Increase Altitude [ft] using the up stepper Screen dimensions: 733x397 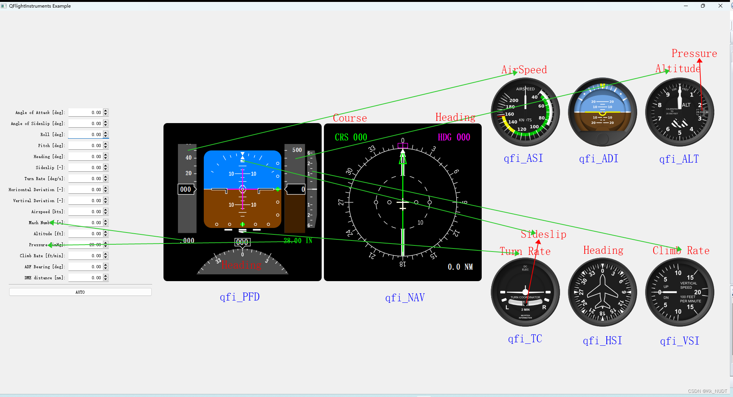click(106, 232)
